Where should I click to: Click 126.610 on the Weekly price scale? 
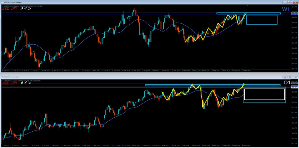tap(294, 69)
